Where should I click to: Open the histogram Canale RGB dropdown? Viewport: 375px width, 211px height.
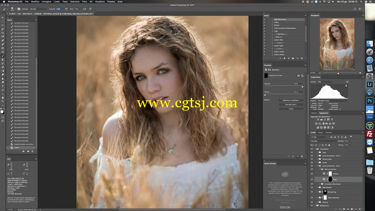click(x=324, y=82)
